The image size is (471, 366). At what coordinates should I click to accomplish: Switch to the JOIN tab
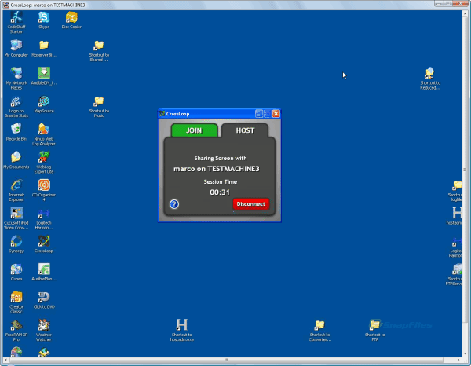point(193,130)
